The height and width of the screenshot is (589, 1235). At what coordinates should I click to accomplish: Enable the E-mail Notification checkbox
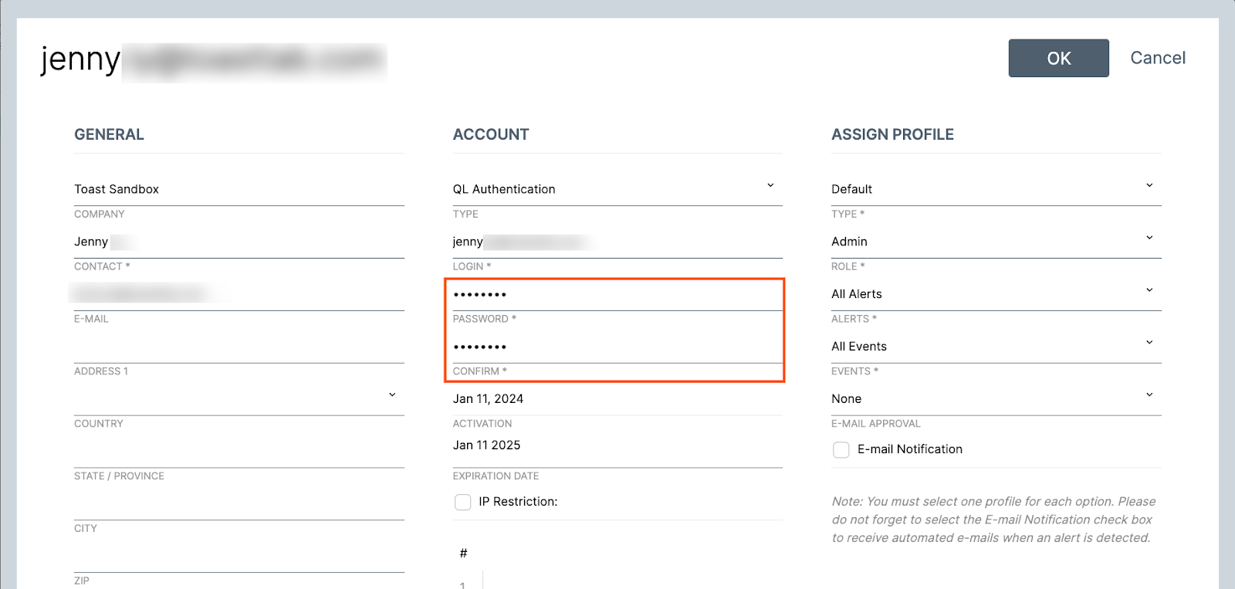(841, 449)
